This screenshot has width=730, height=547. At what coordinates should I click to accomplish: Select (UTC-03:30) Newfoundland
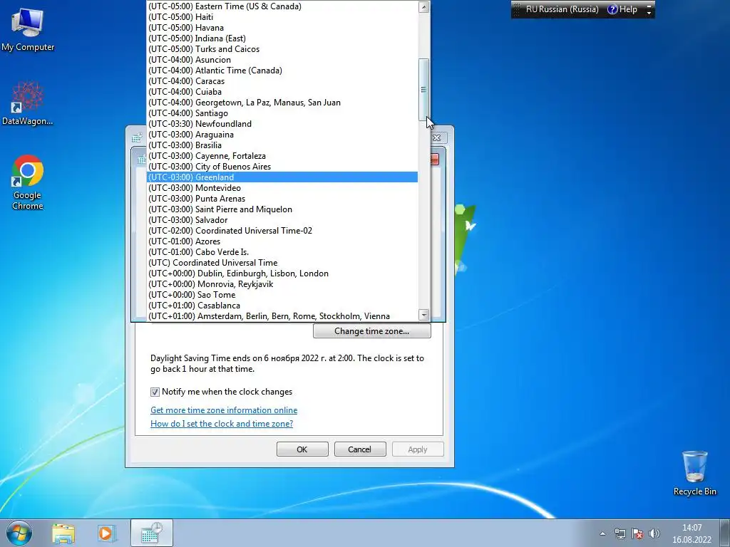coord(282,124)
